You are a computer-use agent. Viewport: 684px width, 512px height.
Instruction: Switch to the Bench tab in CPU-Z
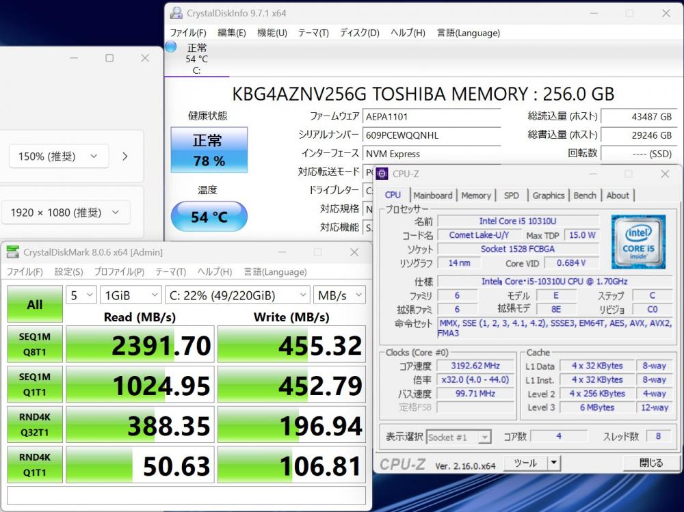(x=585, y=196)
